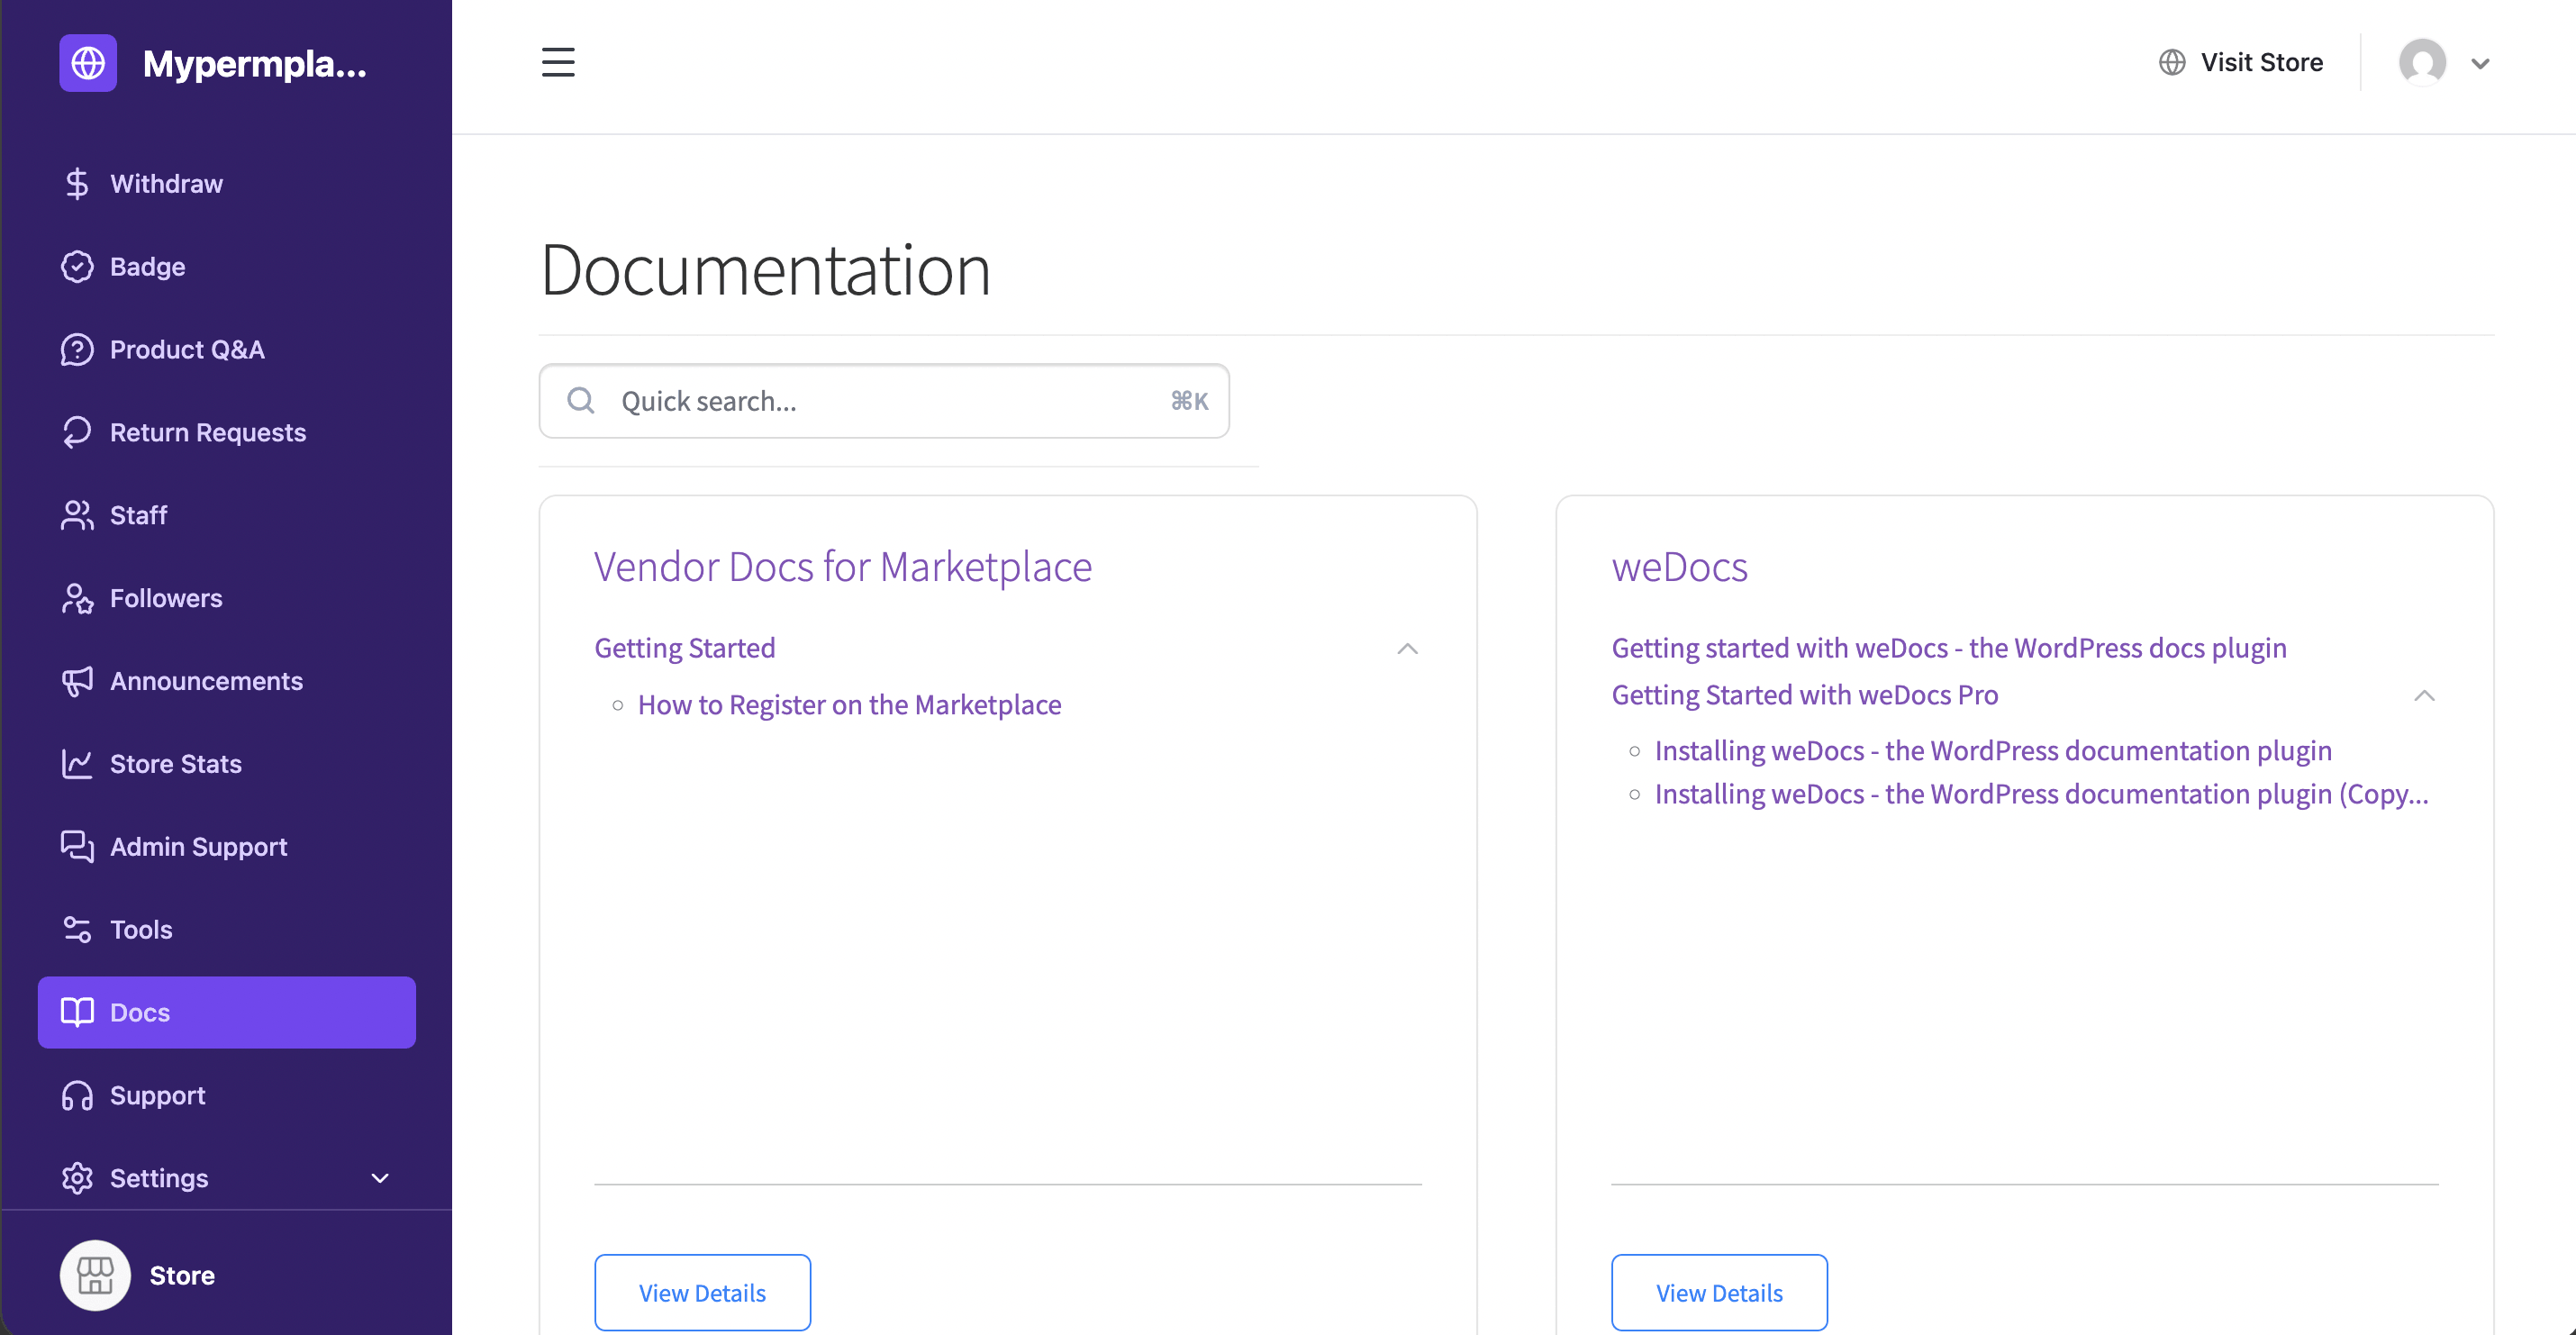This screenshot has height=1335, width=2576.
Task: Select Return Requests in sidebar
Action: coord(227,432)
